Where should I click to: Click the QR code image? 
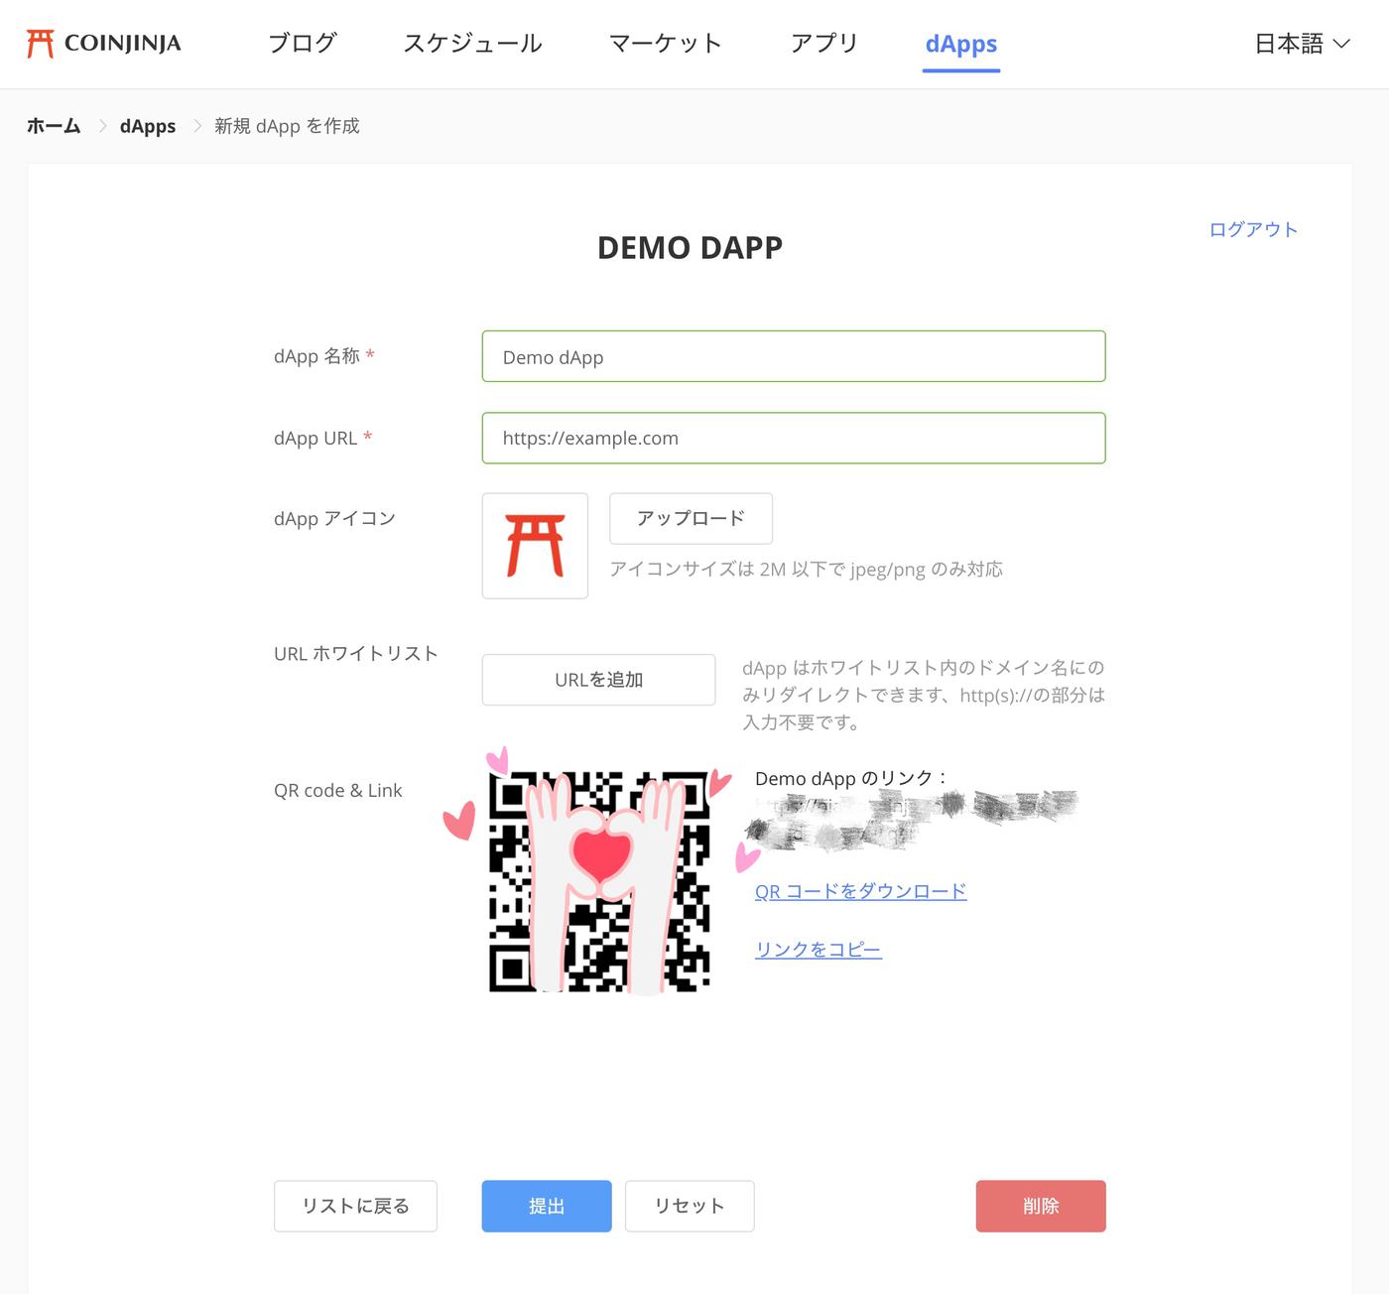[x=599, y=881]
